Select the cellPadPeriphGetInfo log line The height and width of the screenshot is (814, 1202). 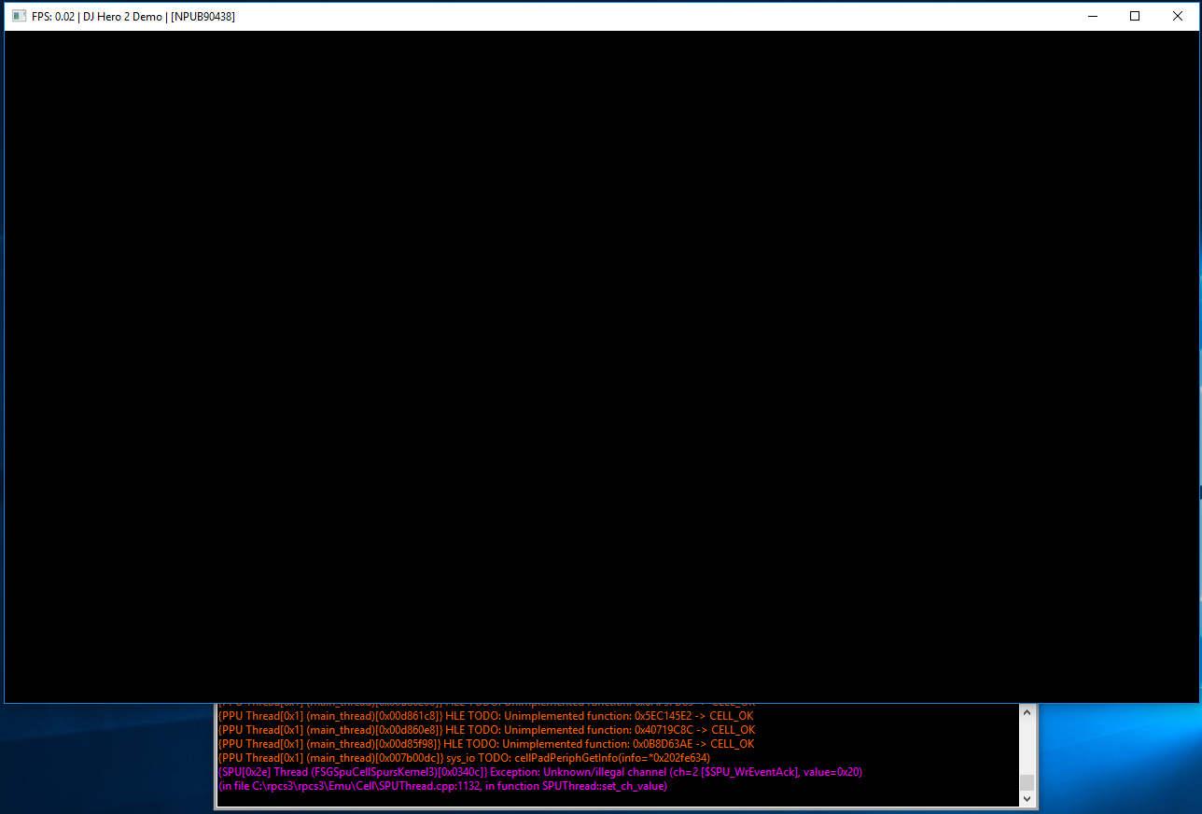(464, 758)
